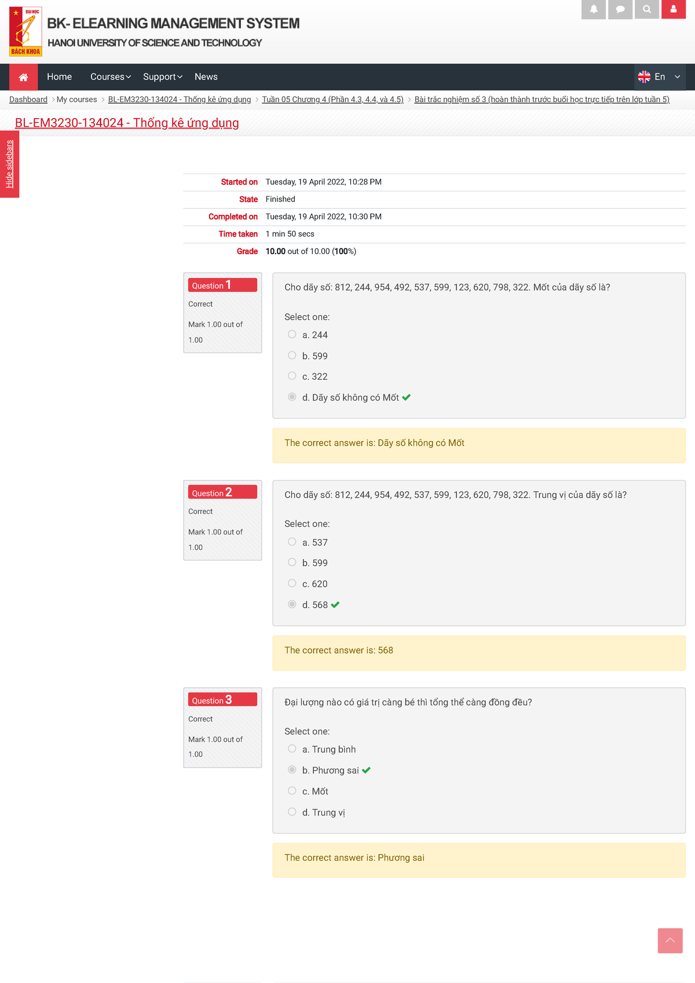This screenshot has width=695, height=983.
Task: Click the Hide sidebars side tab
Action: click(9, 164)
